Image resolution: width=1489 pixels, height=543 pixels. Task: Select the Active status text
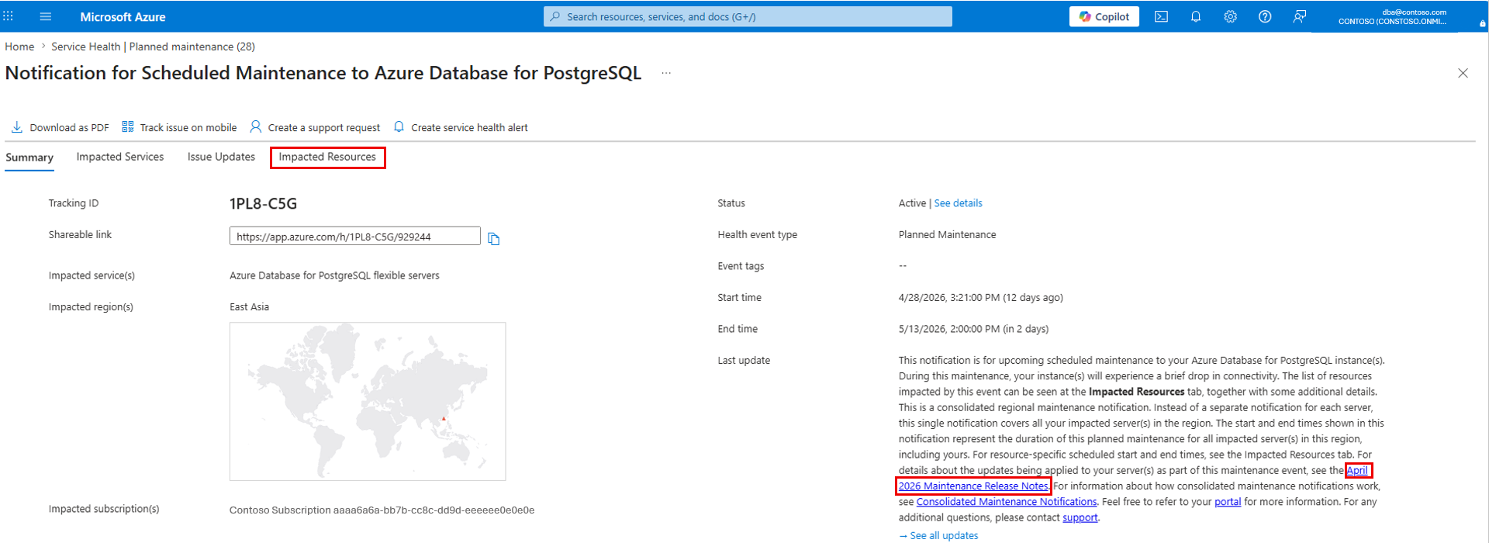(912, 203)
